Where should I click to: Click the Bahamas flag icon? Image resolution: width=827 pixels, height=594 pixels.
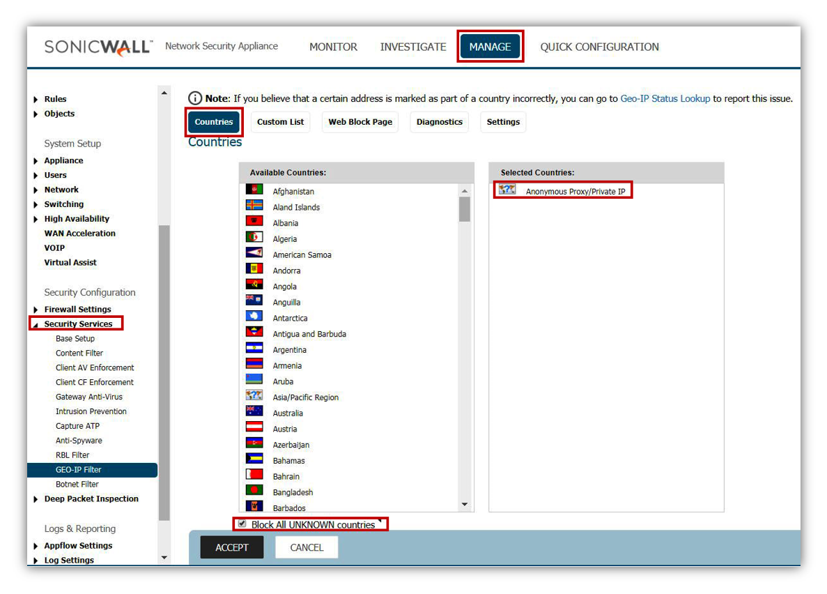[254, 458]
